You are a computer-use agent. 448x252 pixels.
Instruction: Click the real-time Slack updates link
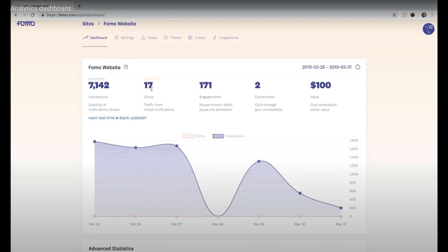(x=118, y=118)
